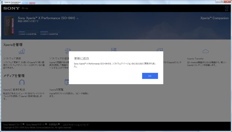Click the SD card storage usage bar
This screenshot has width=232, height=132.
coord(50,32)
